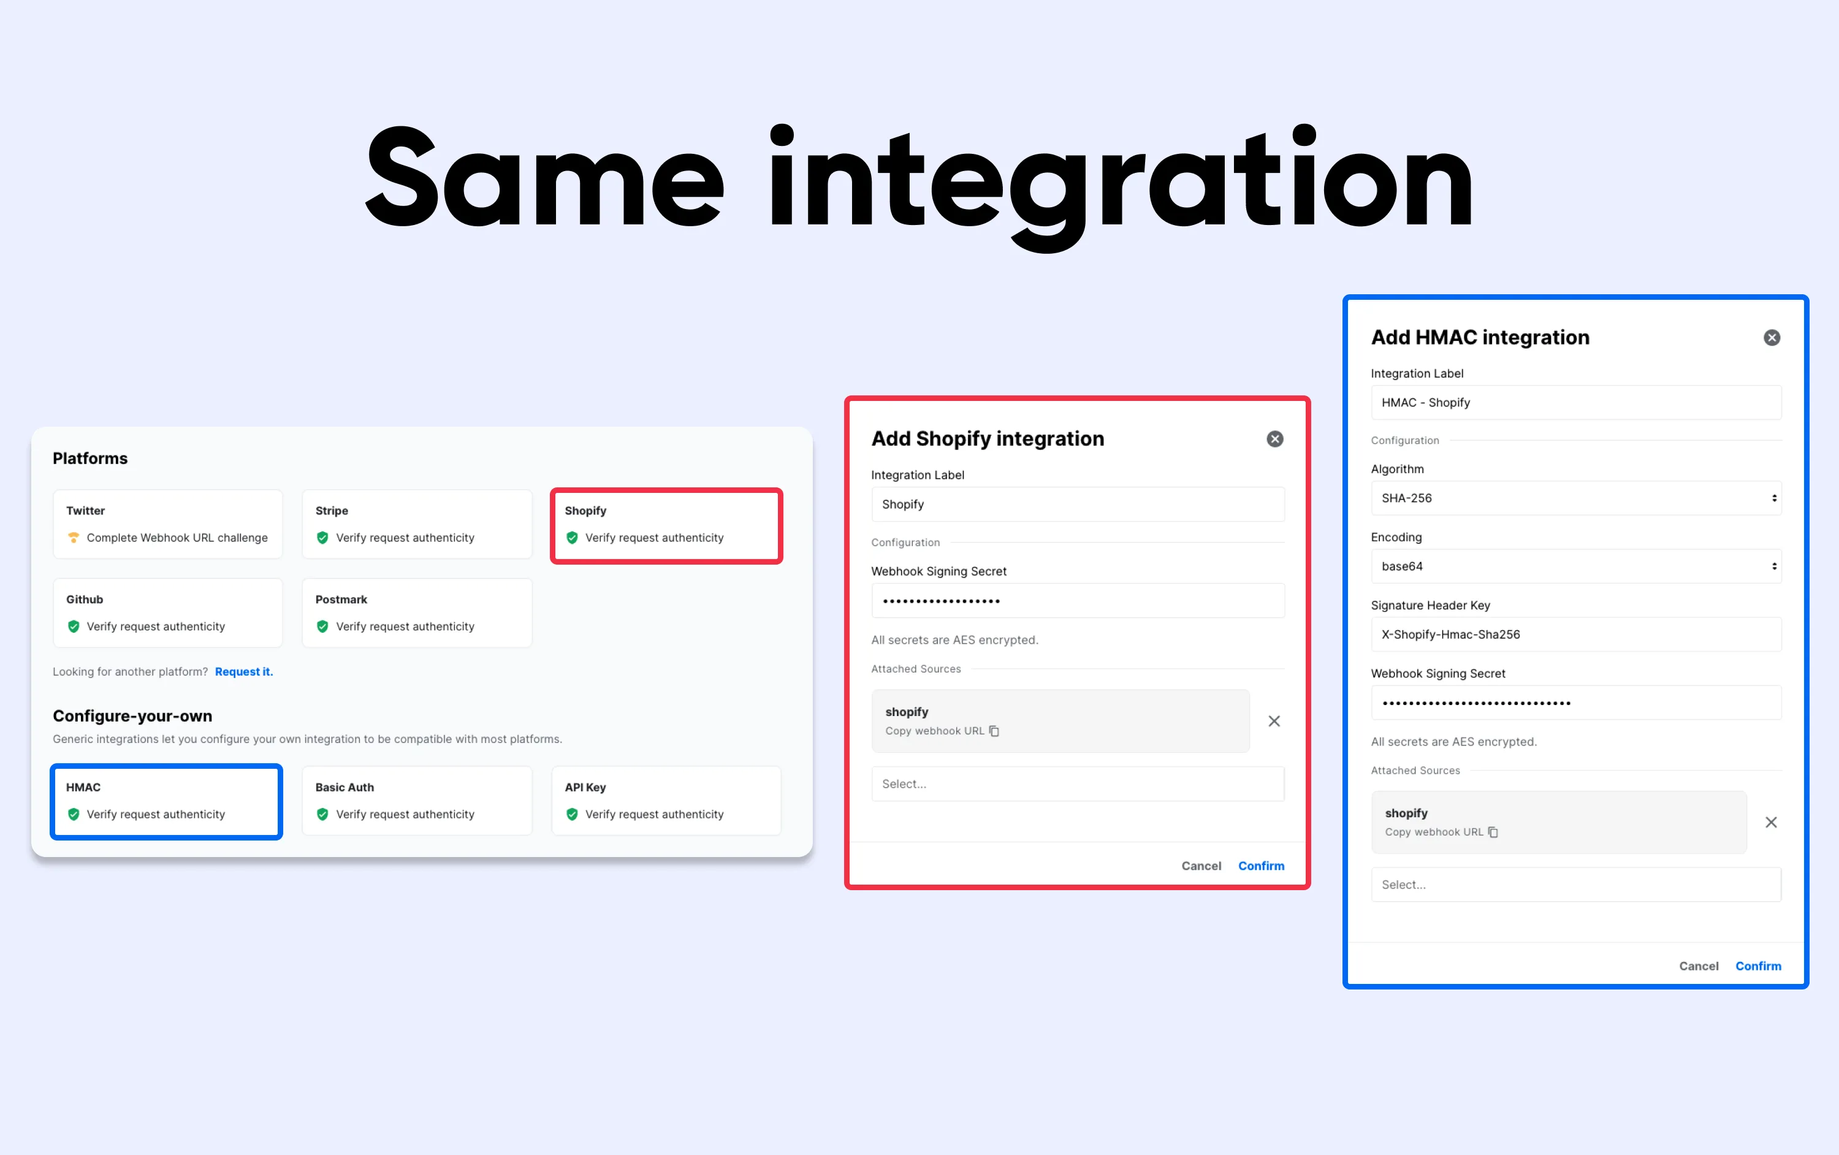1839x1155 pixels.
Task: Select the Shopify platform card
Action: [x=667, y=525]
